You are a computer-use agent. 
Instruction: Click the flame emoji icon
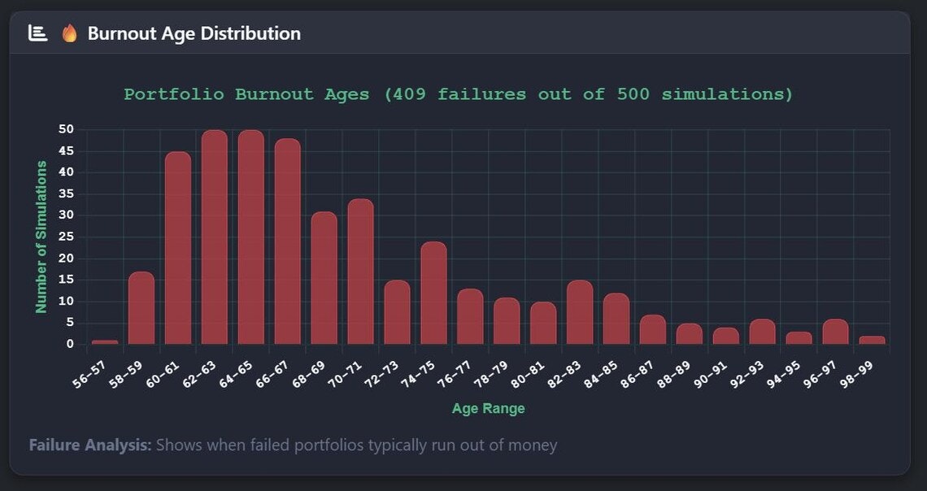pyautogui.click(x=70, y=33)
